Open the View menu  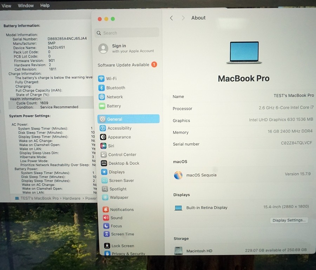6,6
